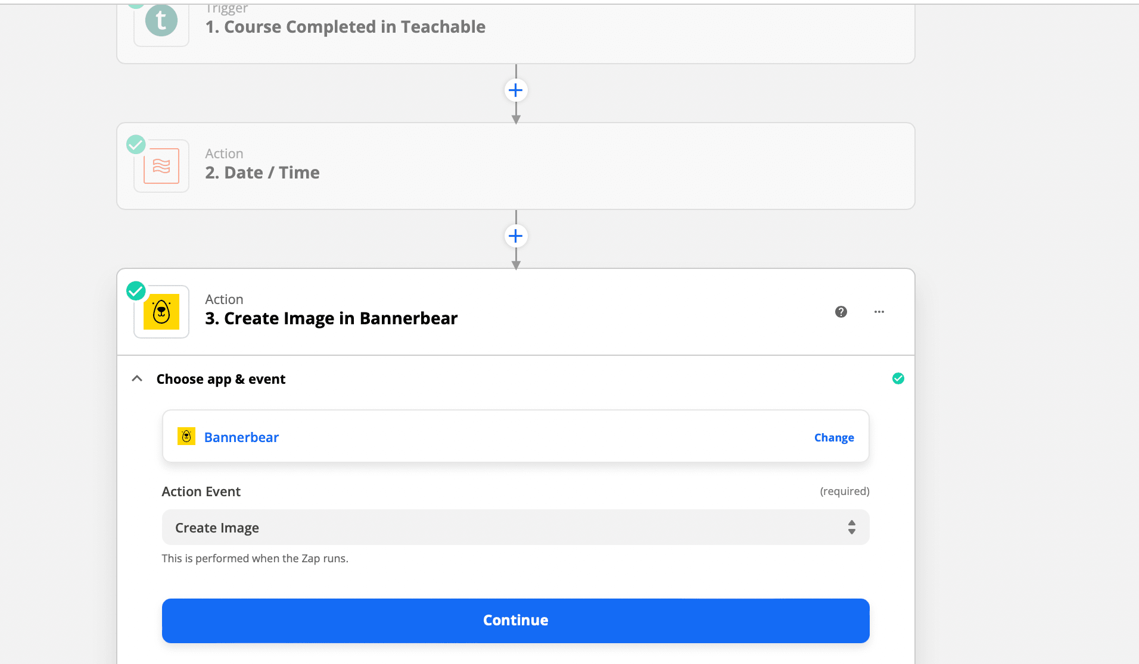Add step after Teachable trigger with plus
The height and width of the screenshot is (664, 1139).
516,90
